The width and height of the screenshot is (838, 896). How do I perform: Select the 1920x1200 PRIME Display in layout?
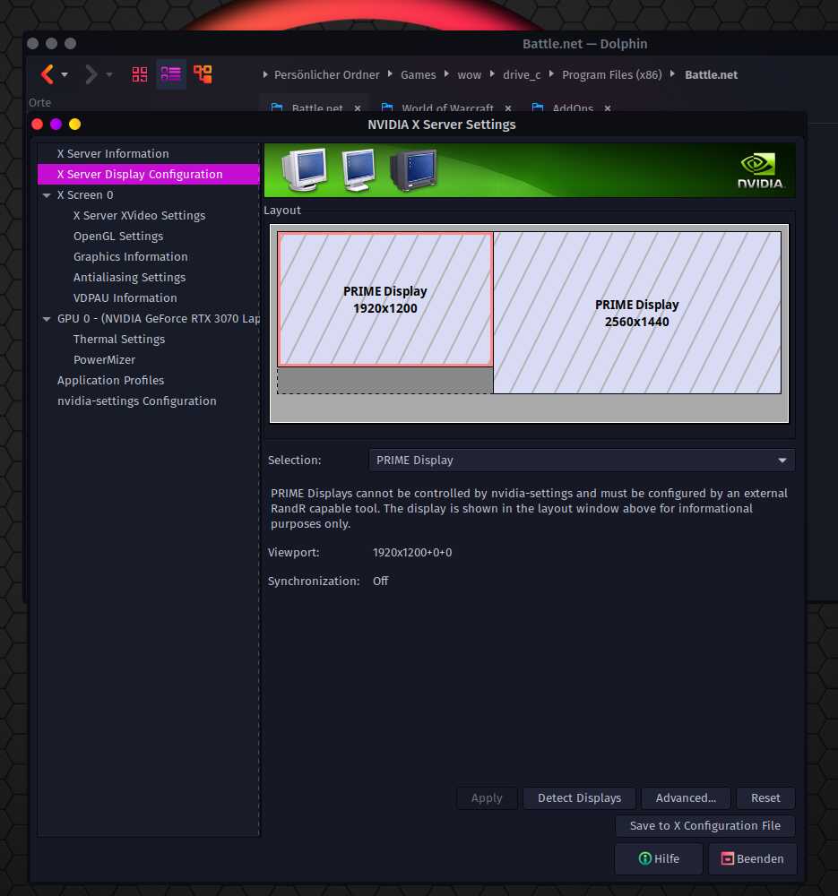384,299
